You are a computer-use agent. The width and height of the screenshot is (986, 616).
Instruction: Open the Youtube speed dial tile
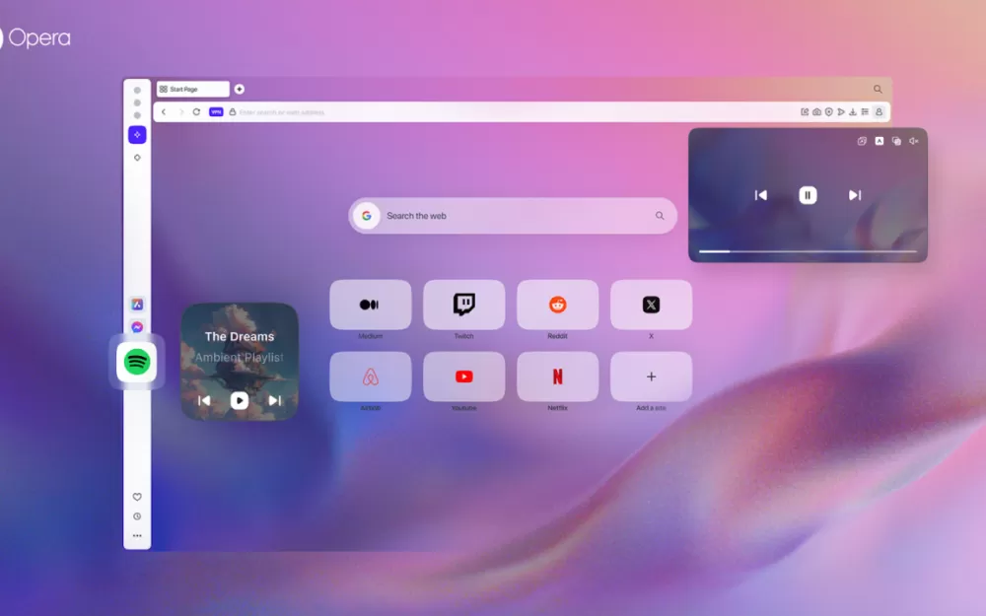pos(464,376)
